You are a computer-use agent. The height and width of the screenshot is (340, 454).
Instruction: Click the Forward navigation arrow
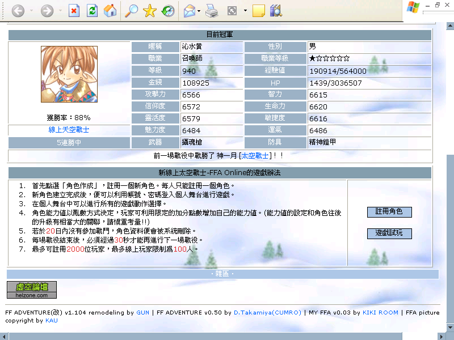(x=47, y=11)
